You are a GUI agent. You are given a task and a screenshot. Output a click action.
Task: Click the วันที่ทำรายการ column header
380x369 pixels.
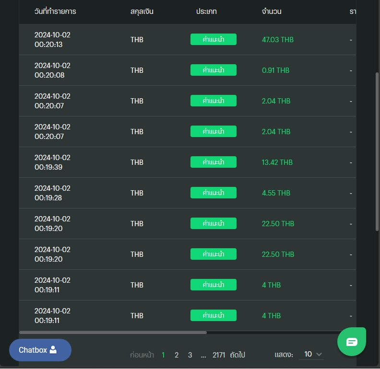coord(55,12)
